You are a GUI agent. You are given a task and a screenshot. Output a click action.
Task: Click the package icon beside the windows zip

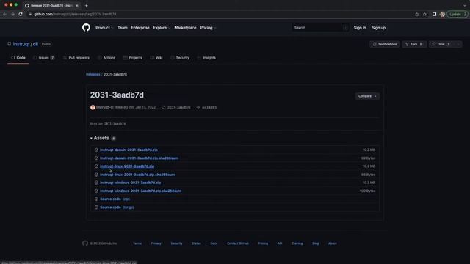pos(96,183)
